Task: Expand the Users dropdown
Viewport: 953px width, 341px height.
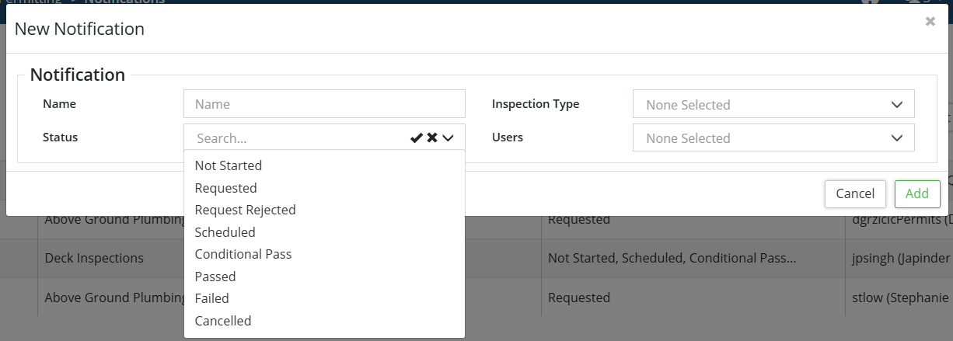Action: pyautogui.click(x=773, y=138)
